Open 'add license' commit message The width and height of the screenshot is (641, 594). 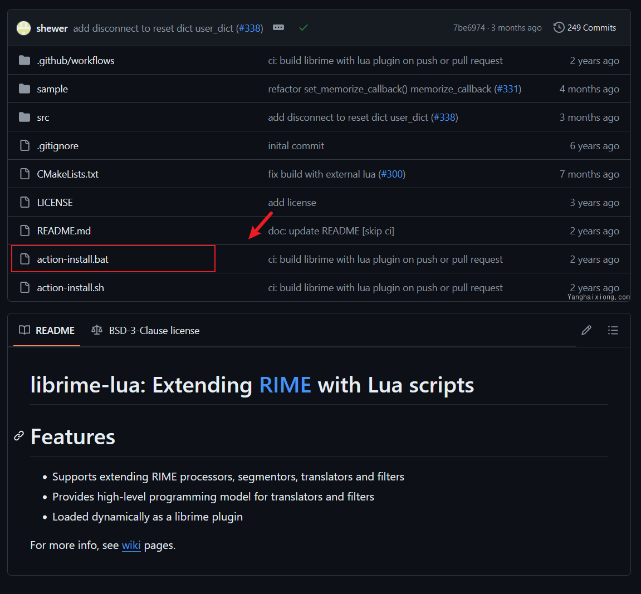(292, 203)
